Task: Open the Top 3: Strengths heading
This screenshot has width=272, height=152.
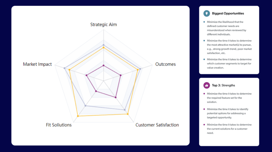Action: (x=223, y=85)
